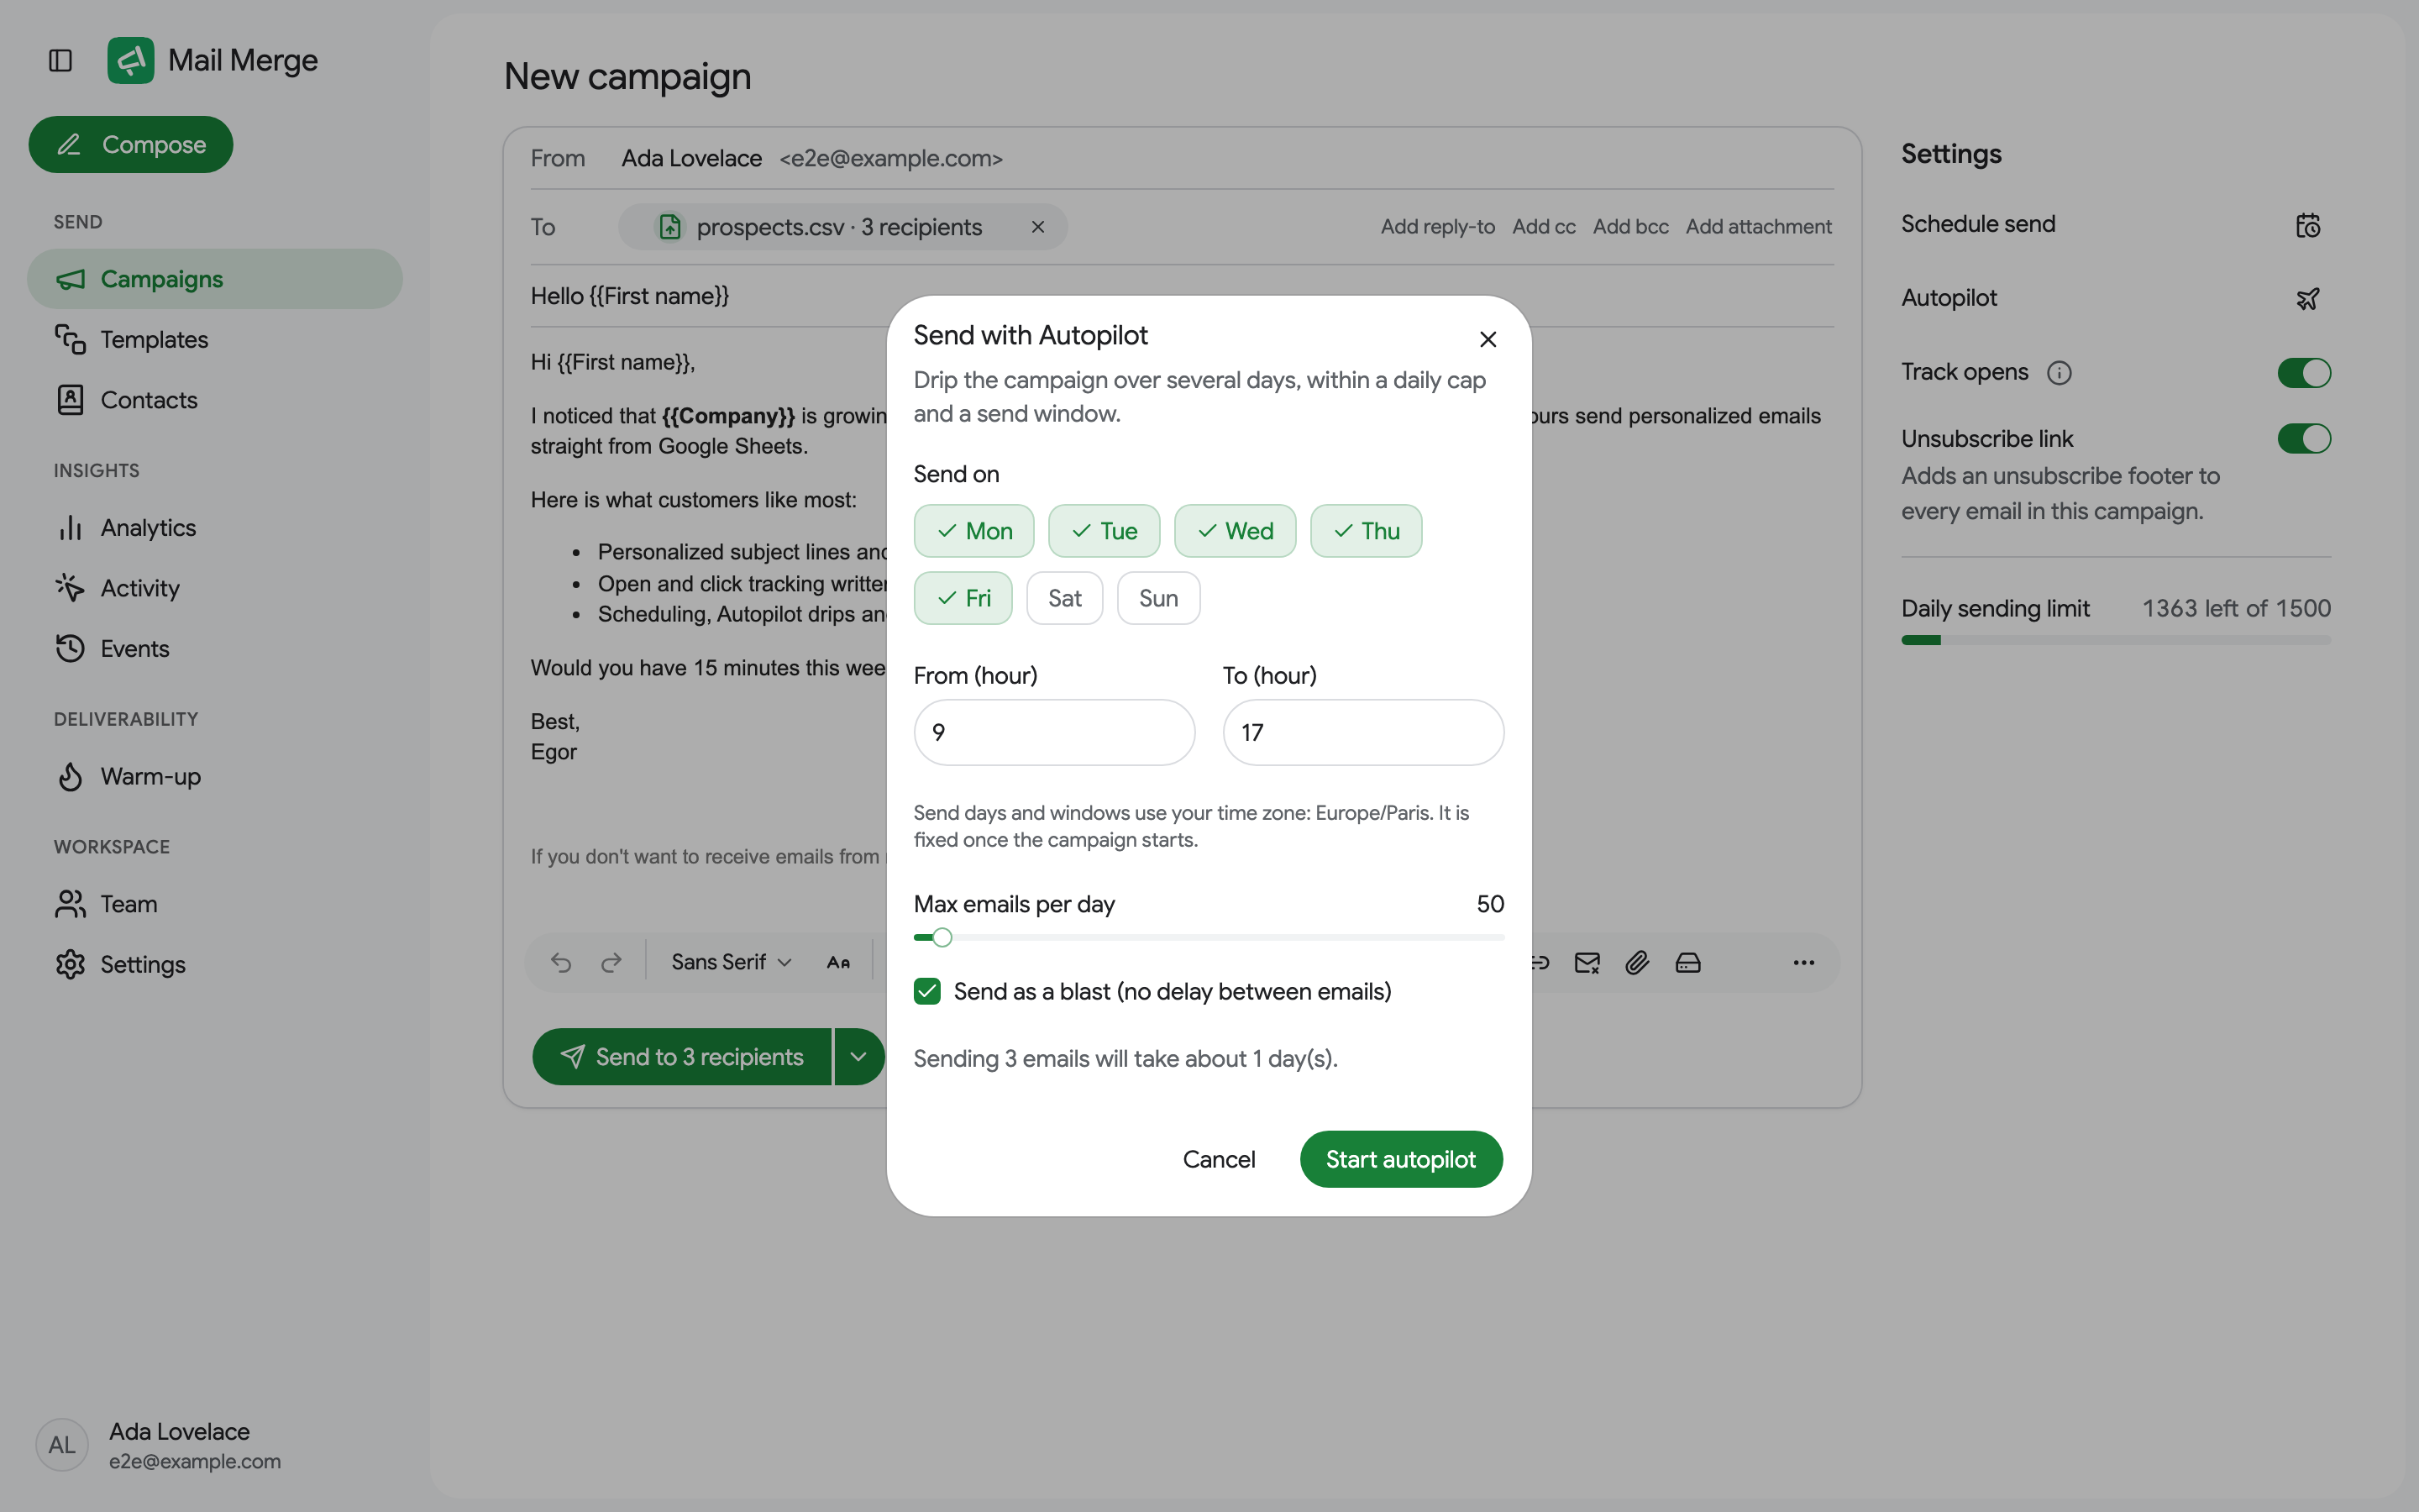Open Contacts in sidebar
Viewport: 2419px width, 1512px height.
(215, 400)
